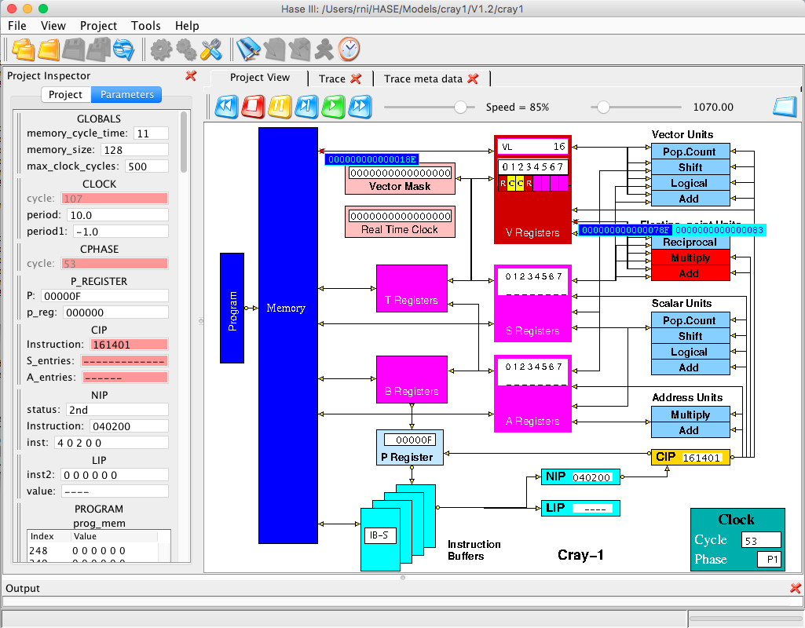Image resolution: width=805 pixels, height=628 pixels.
Task: Click the Parameters panel vertical scrollbar
Action: point(183,143)
